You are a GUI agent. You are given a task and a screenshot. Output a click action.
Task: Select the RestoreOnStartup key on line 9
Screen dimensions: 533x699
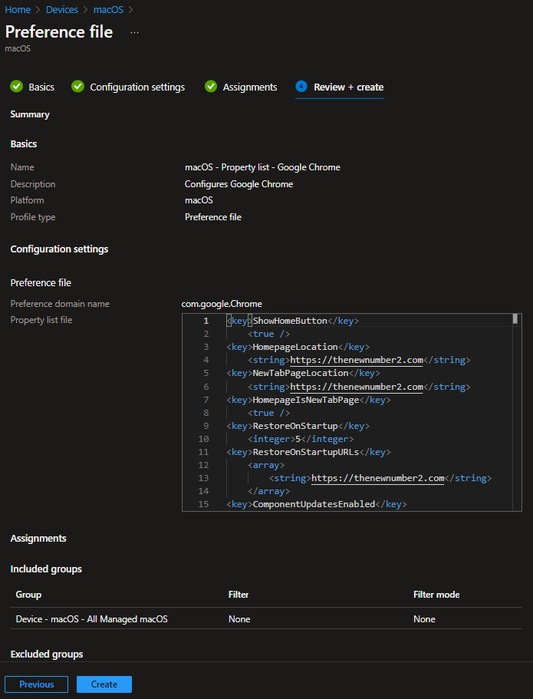(295, 426)
